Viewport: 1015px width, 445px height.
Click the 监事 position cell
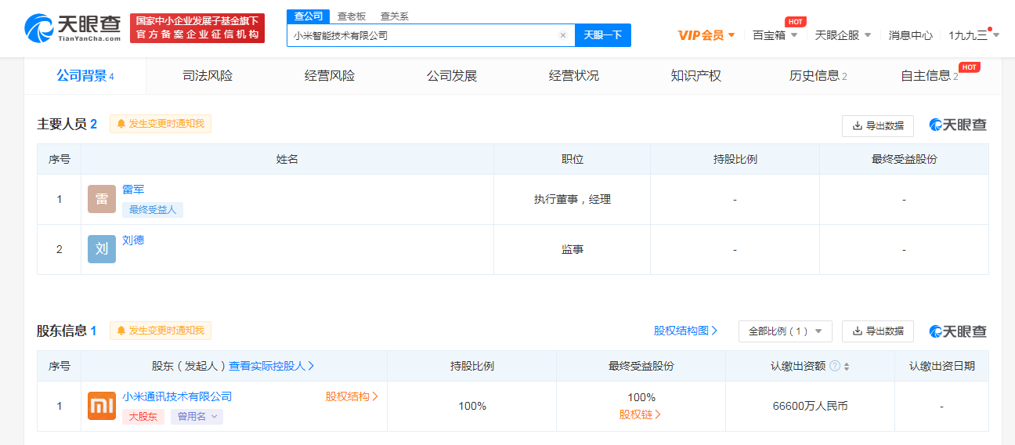coord(573,250)
